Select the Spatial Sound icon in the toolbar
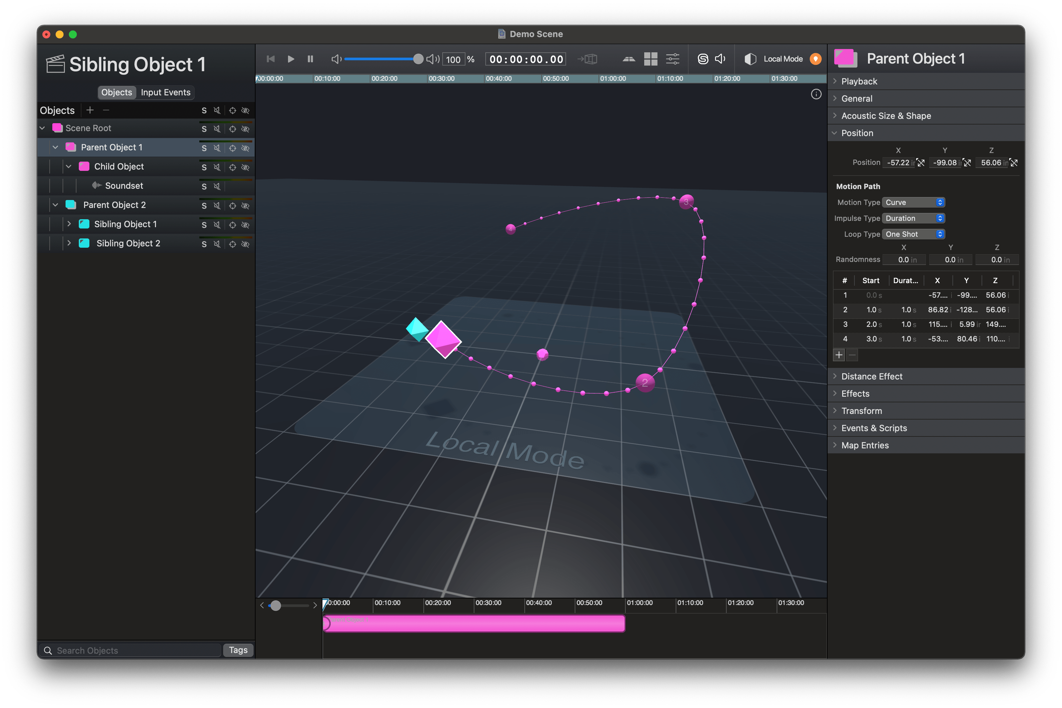This screenshot has width=1062, height=708. click(703, 59)
